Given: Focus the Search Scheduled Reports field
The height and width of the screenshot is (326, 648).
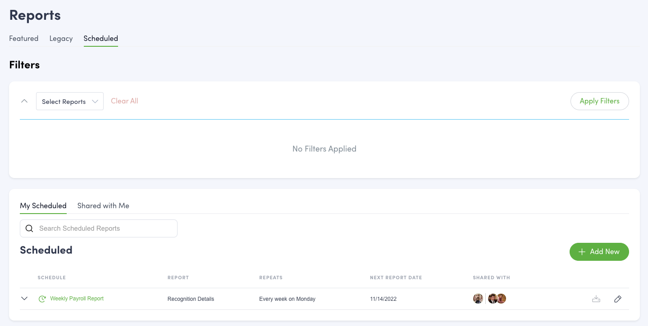Looking at the screenshot, I should click(104, 228).
